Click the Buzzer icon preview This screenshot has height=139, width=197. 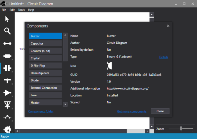tap(110, 66)
